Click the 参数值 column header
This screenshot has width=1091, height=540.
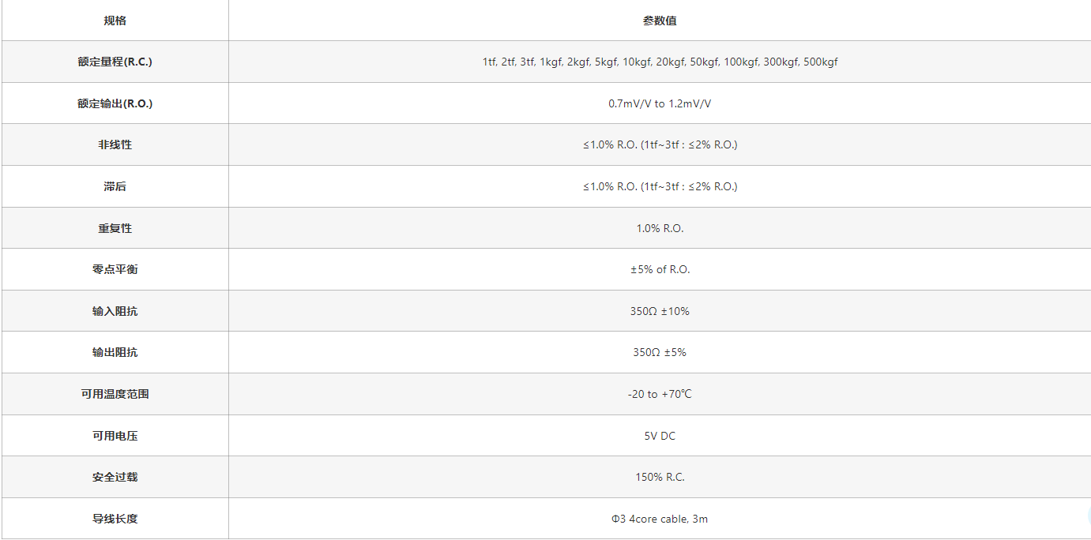660,21
